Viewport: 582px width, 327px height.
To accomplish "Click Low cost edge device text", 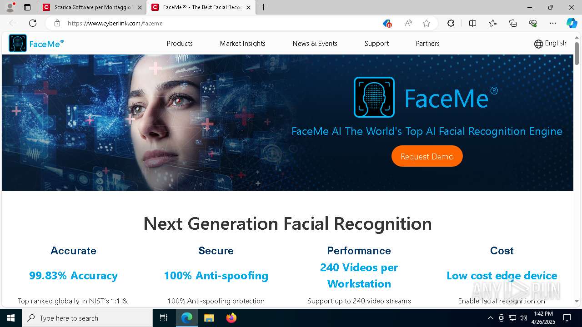I will coord(502,276).
